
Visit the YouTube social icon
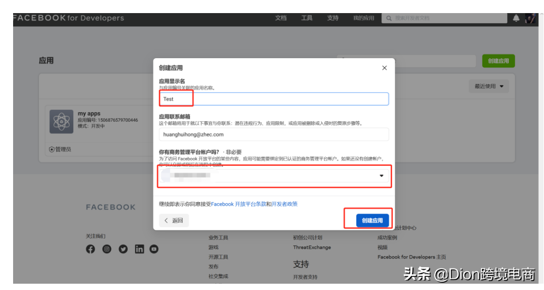(x=154, y=249)
